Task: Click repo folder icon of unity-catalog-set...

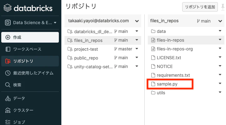Action: (x=70, y=67)
